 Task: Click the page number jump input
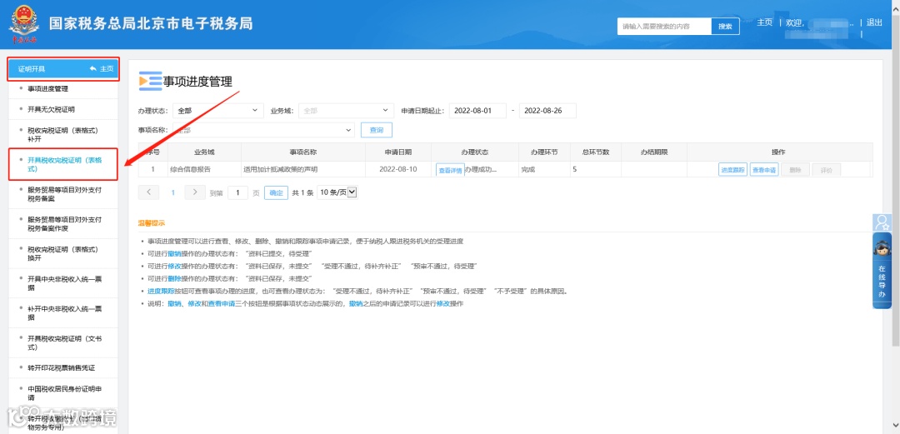click(237, 193)
